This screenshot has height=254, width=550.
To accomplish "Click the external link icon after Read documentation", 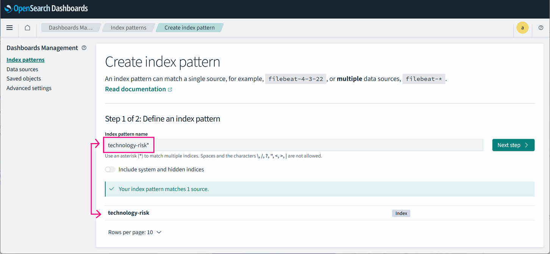I will tap(170, 89).
